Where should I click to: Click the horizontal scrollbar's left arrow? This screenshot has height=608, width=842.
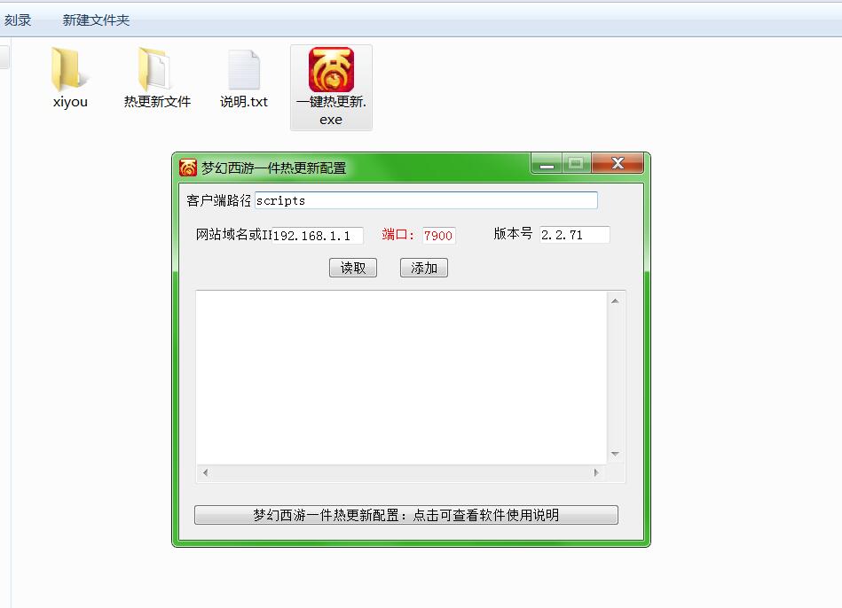coord(206,473)
